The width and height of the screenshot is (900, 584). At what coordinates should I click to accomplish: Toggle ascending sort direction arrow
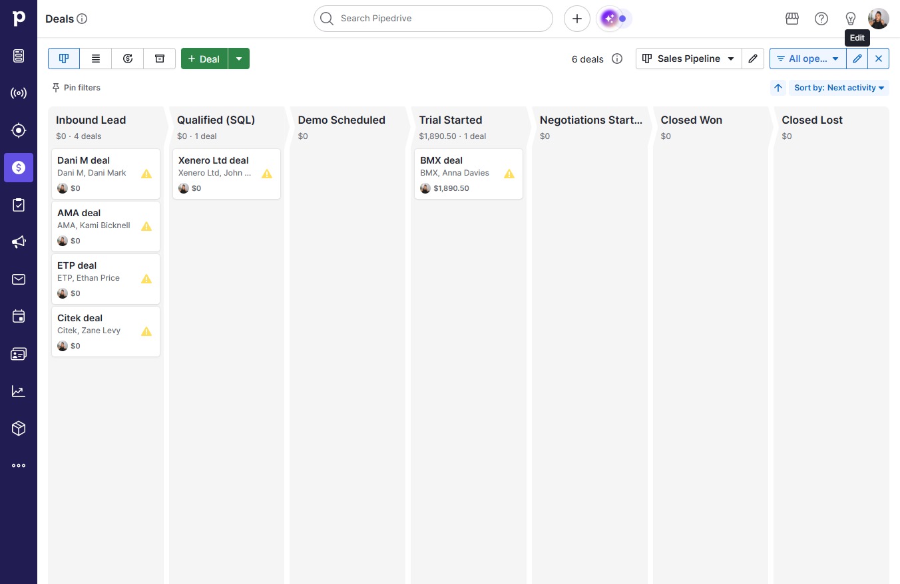coord(778,88)
